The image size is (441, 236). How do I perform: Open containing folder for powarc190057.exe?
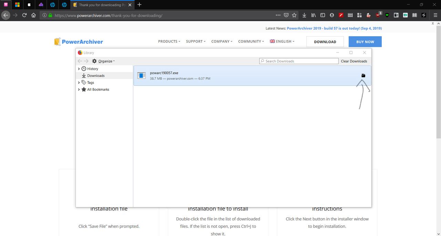363,75
